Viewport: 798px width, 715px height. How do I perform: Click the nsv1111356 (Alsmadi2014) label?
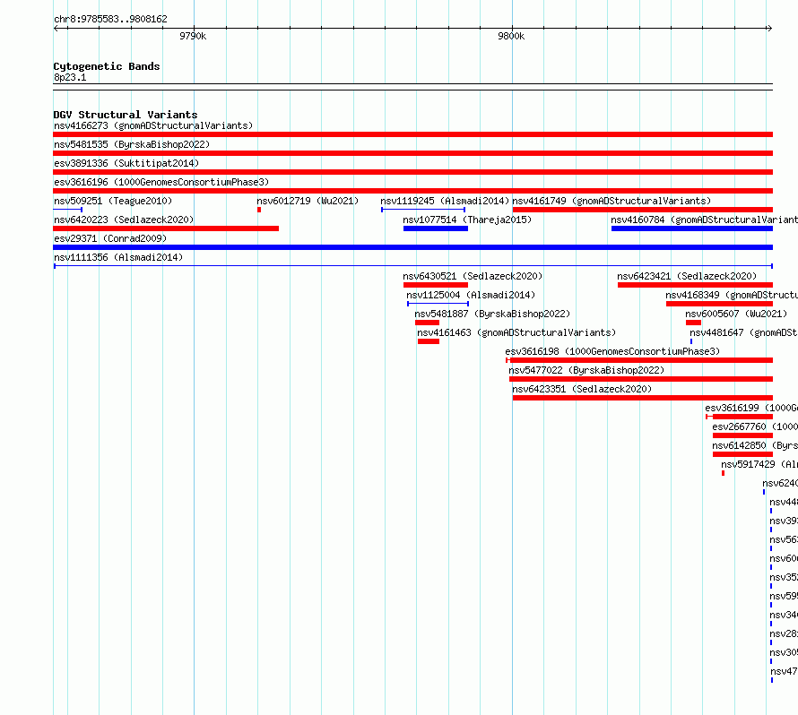click(118, 257)
